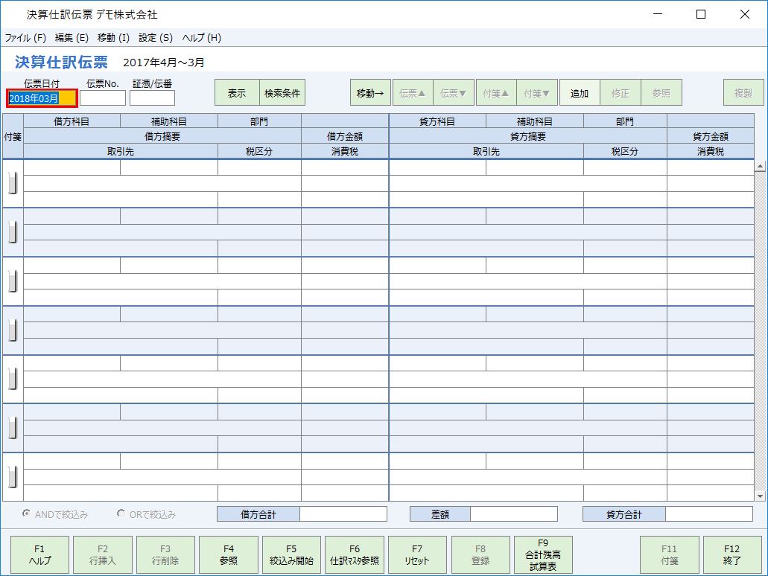Click the 追加 button to add an entry
Image resolution: width=768 pixels, height=576 pixels.
coord(580,92)
